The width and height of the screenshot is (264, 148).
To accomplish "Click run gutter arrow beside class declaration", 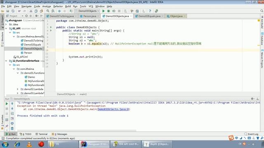I will pos(51,27).
